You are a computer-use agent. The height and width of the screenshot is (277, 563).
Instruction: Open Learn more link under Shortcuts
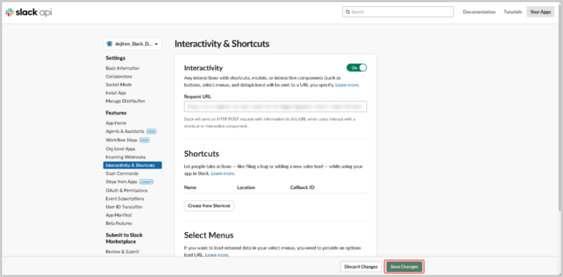223,173
